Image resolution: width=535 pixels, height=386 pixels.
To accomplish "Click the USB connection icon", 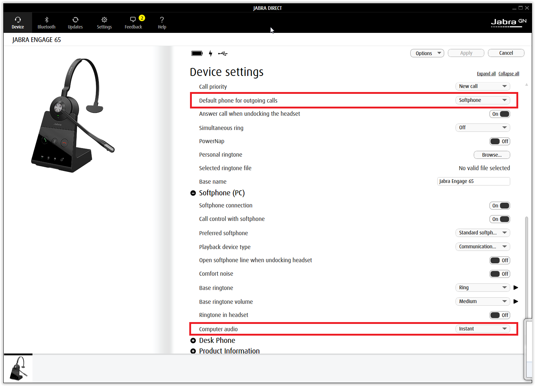I will pos(223,53).
